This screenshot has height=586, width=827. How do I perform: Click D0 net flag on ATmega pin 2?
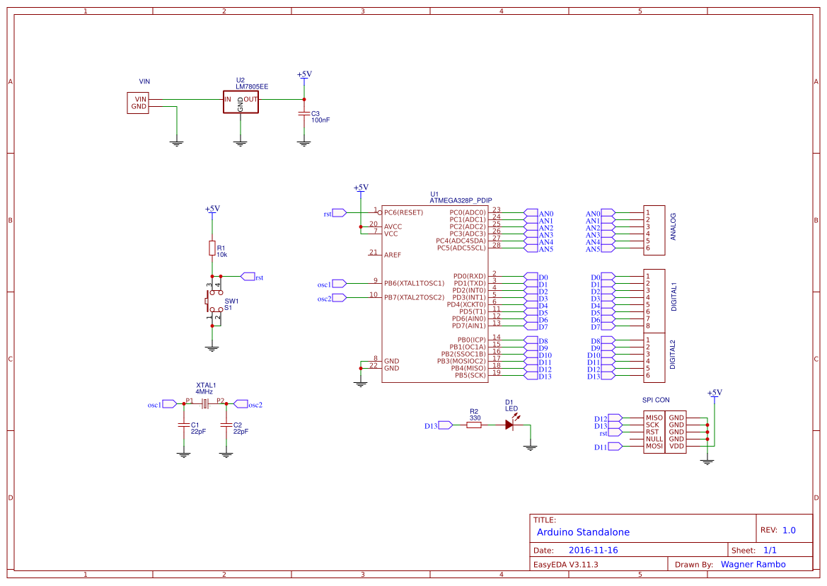(x=531, y=277)
